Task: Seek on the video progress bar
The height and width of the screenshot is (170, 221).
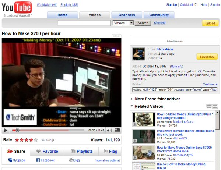Action: [48, 130]
